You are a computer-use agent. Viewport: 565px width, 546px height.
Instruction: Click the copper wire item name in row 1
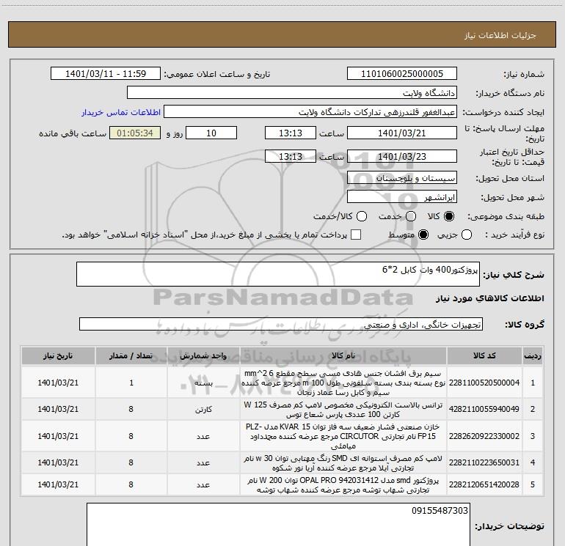point(343,383)
